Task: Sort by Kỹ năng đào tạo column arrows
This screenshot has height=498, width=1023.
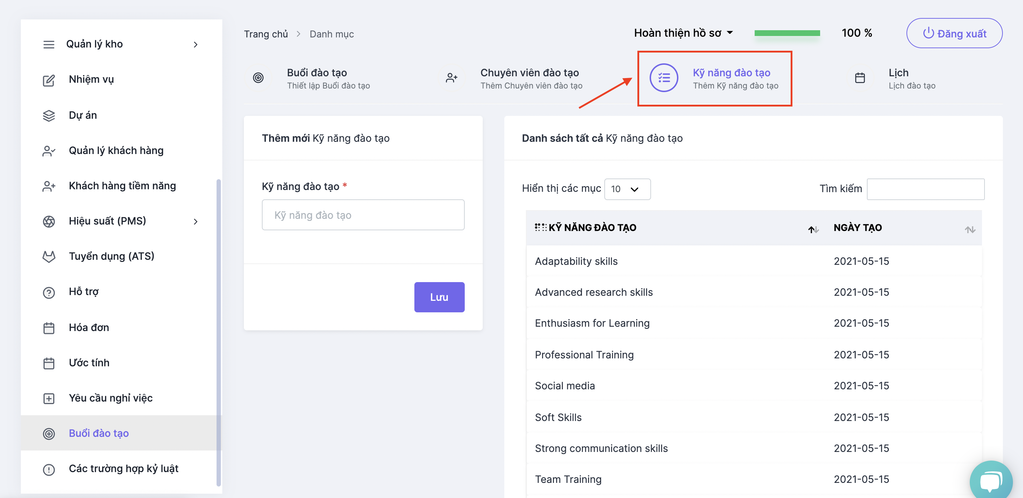Action: (813, 229)
